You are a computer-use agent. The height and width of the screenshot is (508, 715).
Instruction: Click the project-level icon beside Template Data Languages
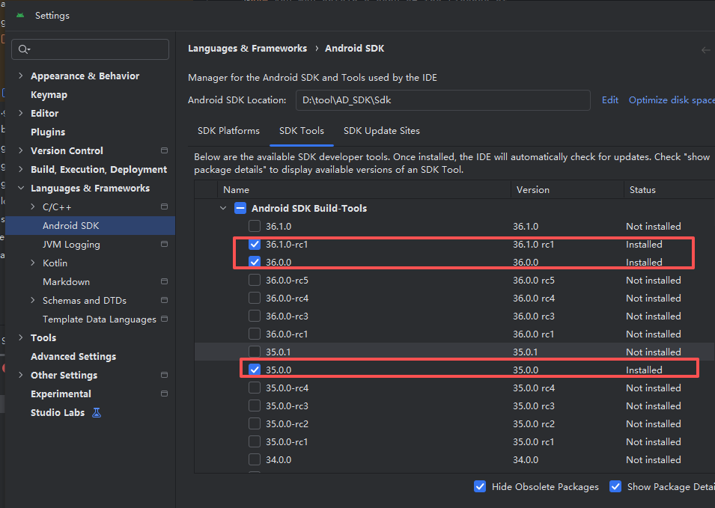pos(165,319)
